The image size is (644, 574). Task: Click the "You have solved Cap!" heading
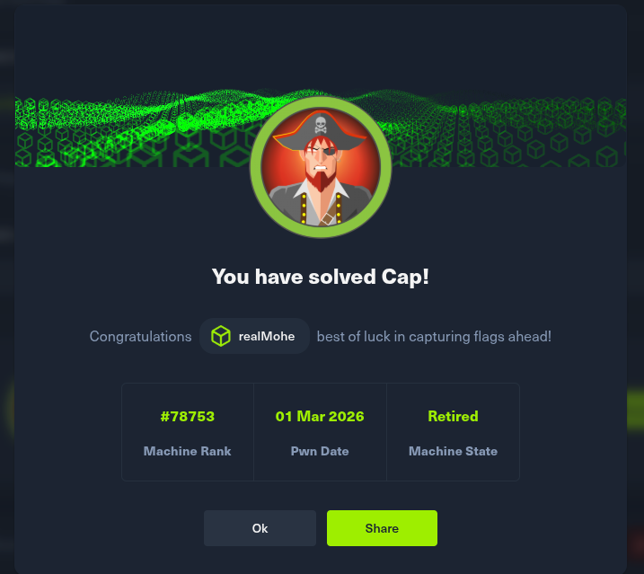[x=321, y=277]
